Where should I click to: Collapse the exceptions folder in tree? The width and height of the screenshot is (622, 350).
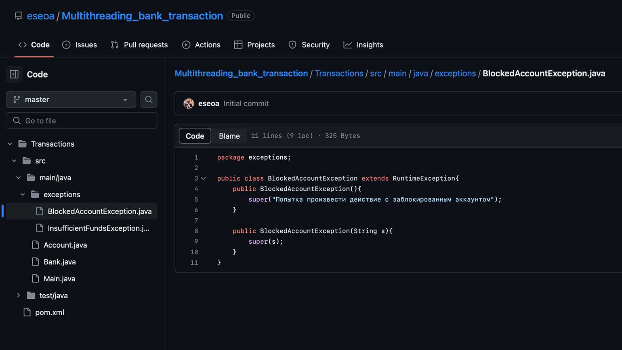[x=23, y=194]
